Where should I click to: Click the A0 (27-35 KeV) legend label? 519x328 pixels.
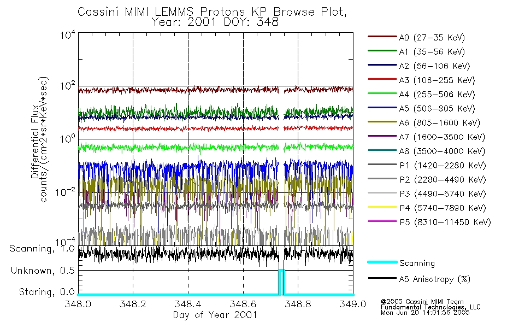pyautogui.click(x=432, y=38)
